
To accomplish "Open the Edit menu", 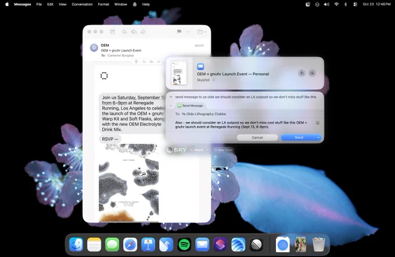I will point(51,4).
